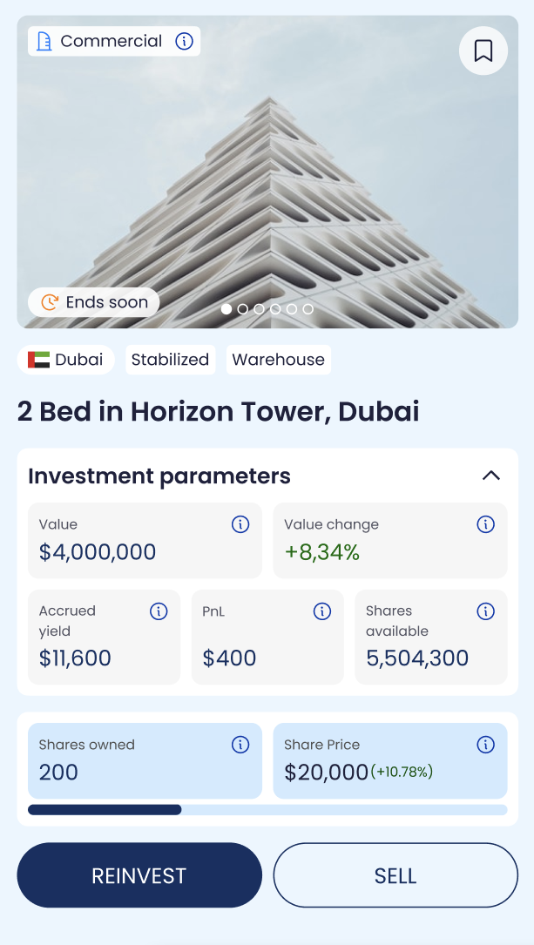Go to the second carousel image dot
This screenshot has height=945, width=534.
coord(243,309)
